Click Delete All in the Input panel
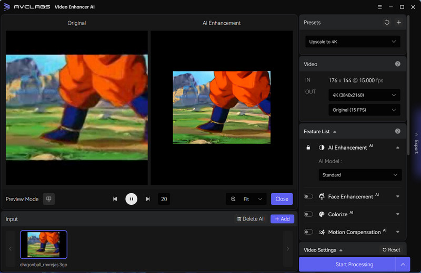Screen dimensions: 421x273 [x=250, y=219]
